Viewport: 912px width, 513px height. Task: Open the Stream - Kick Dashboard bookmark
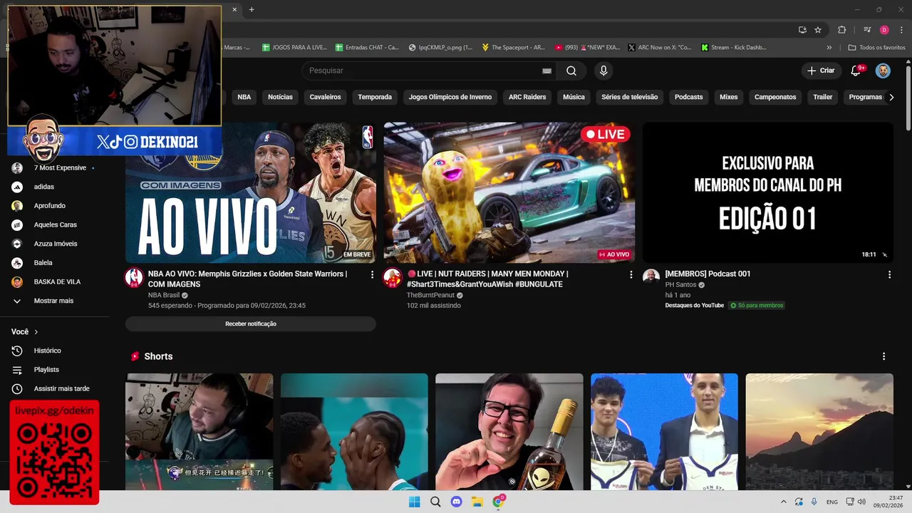(734, 47)
